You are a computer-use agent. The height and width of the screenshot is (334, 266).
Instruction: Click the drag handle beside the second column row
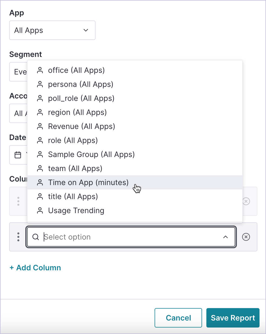pyautogui.click(x=18, y=237)
